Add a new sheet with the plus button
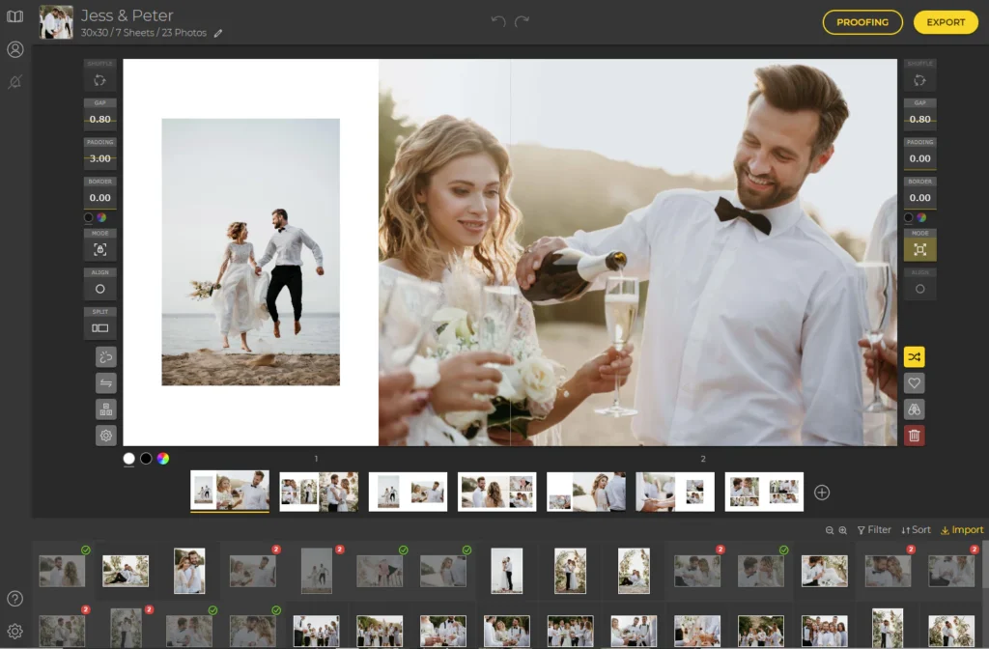Image resolution: width=989 pixels, height=649 pixels. click(822, 493)
